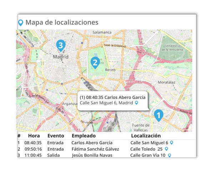Select the Hora column header
Screen dimensions: 214x172
[34, 136]
